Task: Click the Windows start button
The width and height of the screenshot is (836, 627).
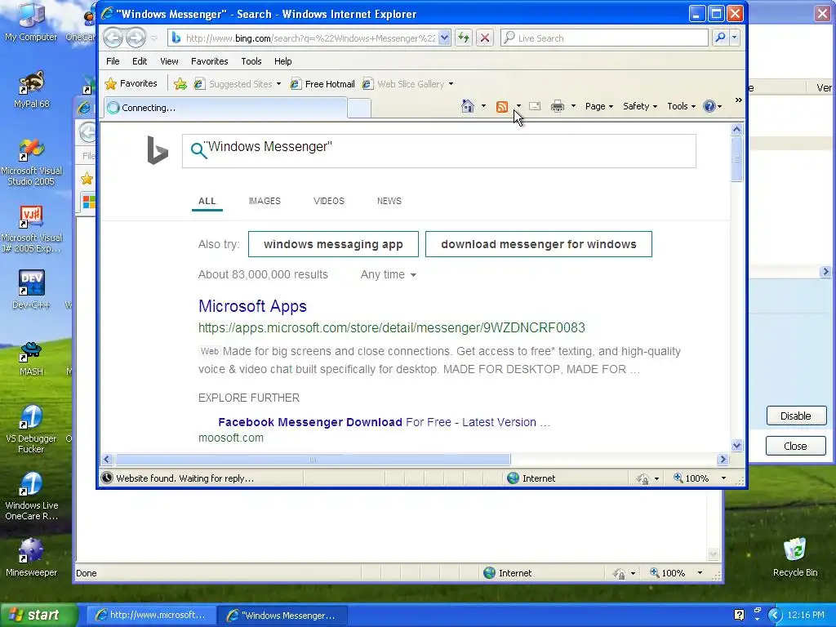Action: point(38,616)
